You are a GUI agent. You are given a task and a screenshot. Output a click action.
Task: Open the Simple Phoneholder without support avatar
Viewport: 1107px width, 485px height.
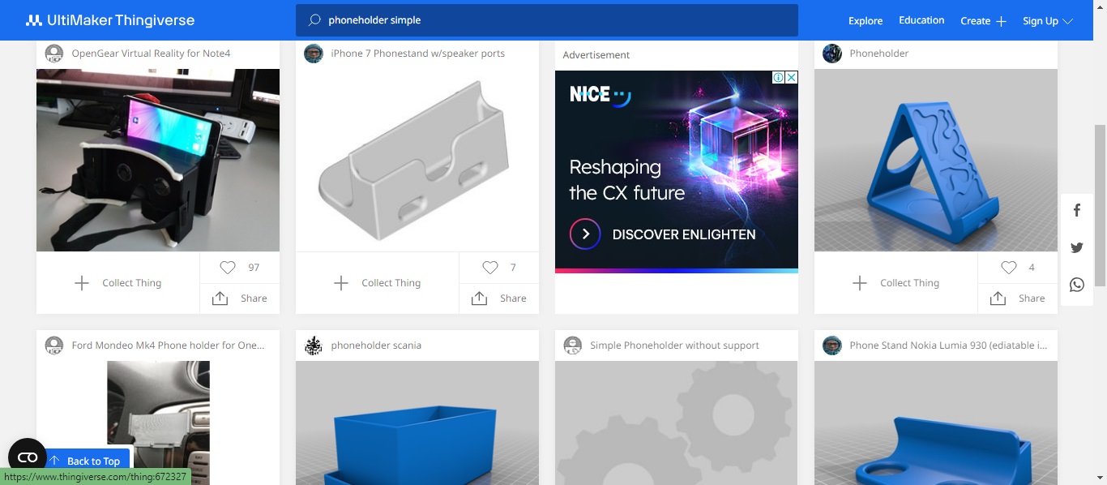(573, 346)
